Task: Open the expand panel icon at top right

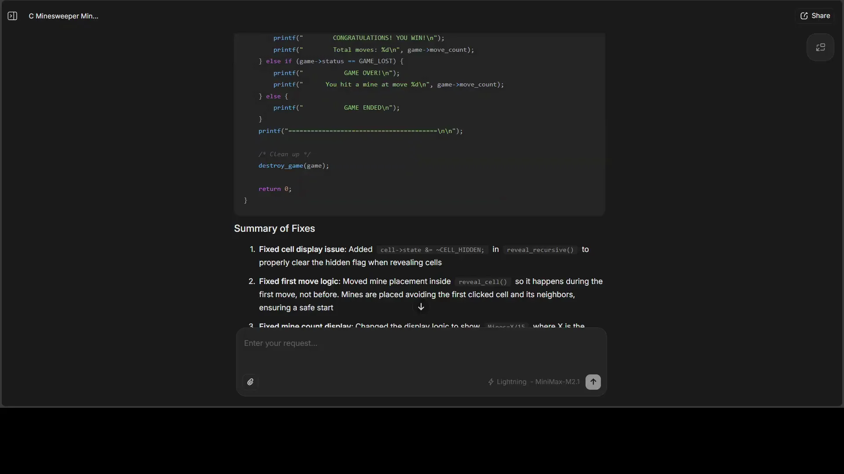Action: pyautogui.click(x=820, y=47)
